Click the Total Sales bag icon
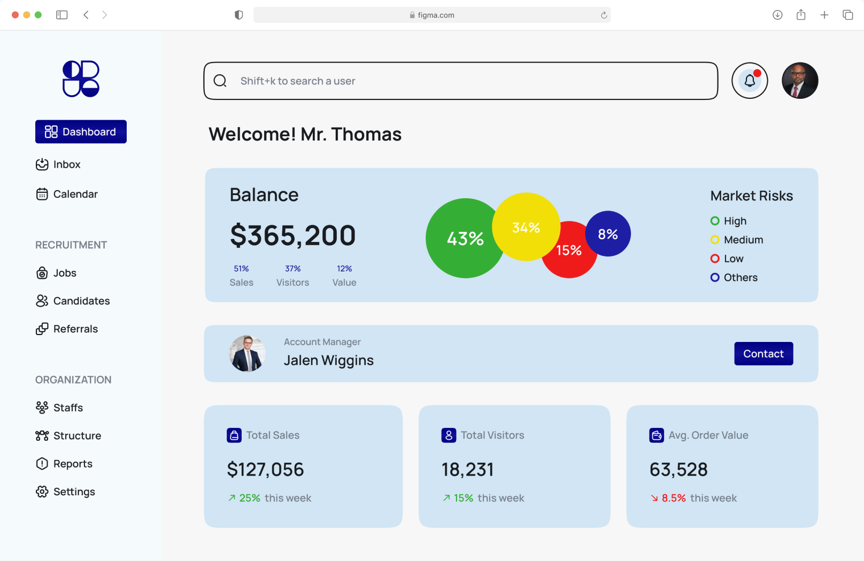This screenshot has height=561, width=864. pos(234,435)
